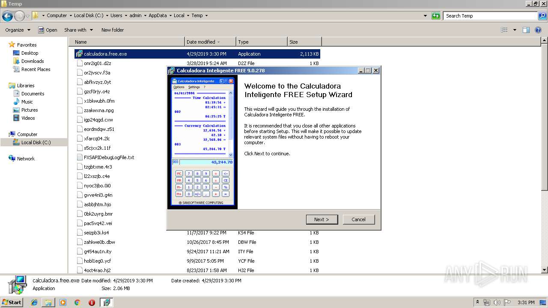This screenshot has height=308, width=548.
Task: Launch Windows Media Player from the taskbar
Action: coord(63,302)
